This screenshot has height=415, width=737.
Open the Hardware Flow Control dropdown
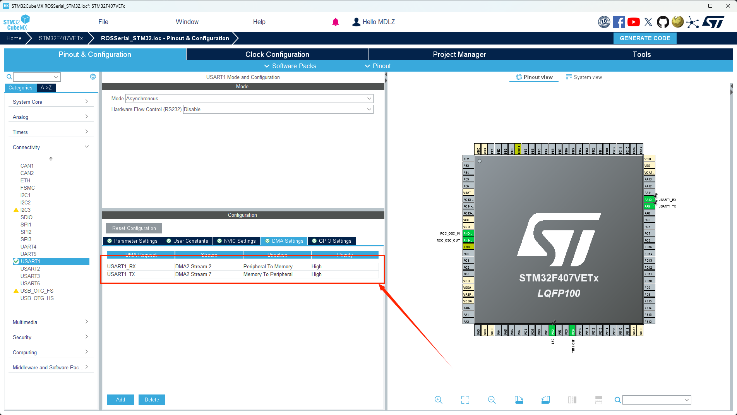pyautogui.click(x=278, y=109)
